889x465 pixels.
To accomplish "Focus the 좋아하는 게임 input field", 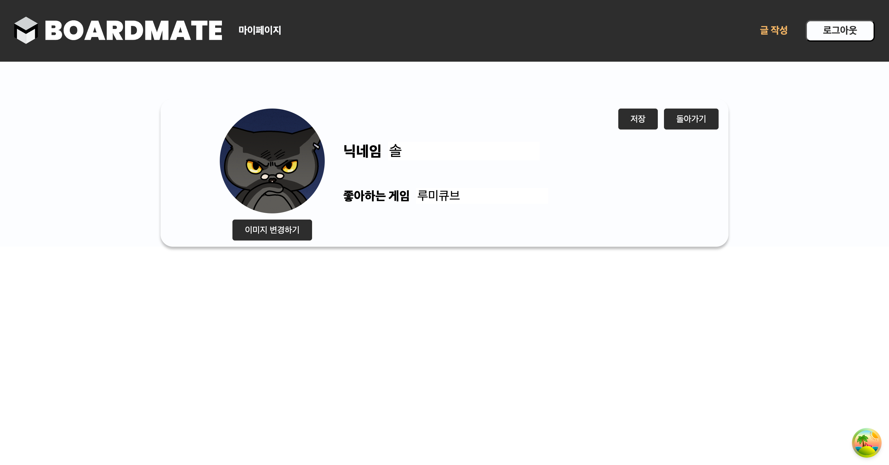I will coord(482,195).
